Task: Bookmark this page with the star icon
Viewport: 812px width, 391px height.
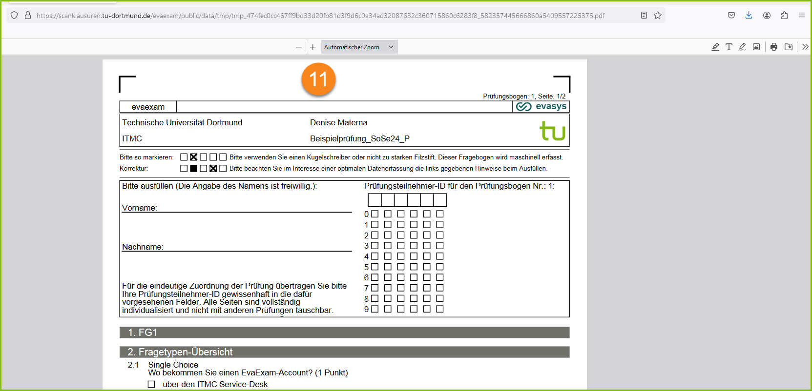Action: tap(658, 15)
